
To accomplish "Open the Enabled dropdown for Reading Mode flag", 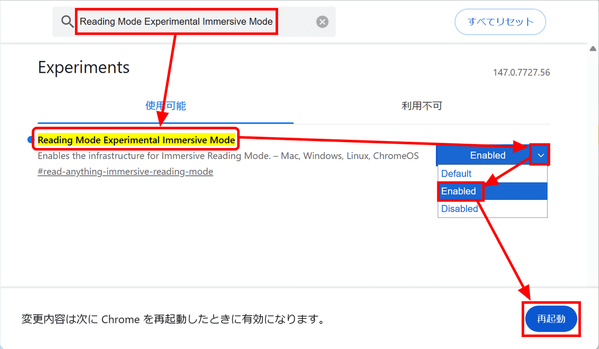I will [x=492, y=155].
